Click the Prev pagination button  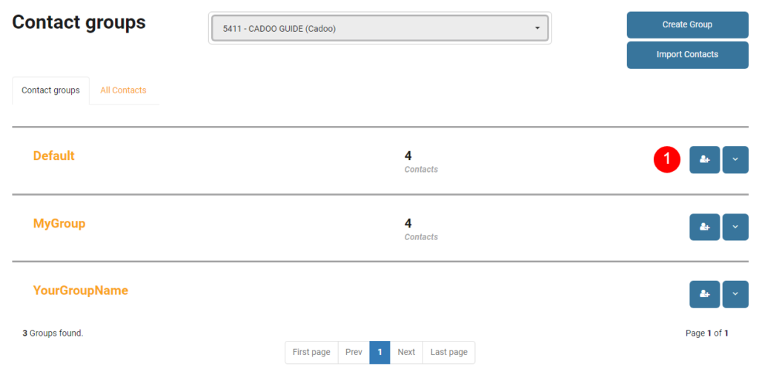(354, 352)
